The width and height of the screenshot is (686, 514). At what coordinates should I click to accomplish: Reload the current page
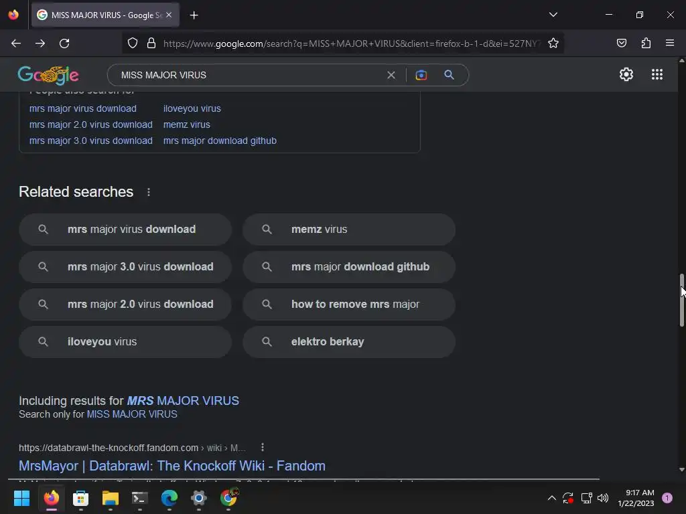[x=64, y=44]
